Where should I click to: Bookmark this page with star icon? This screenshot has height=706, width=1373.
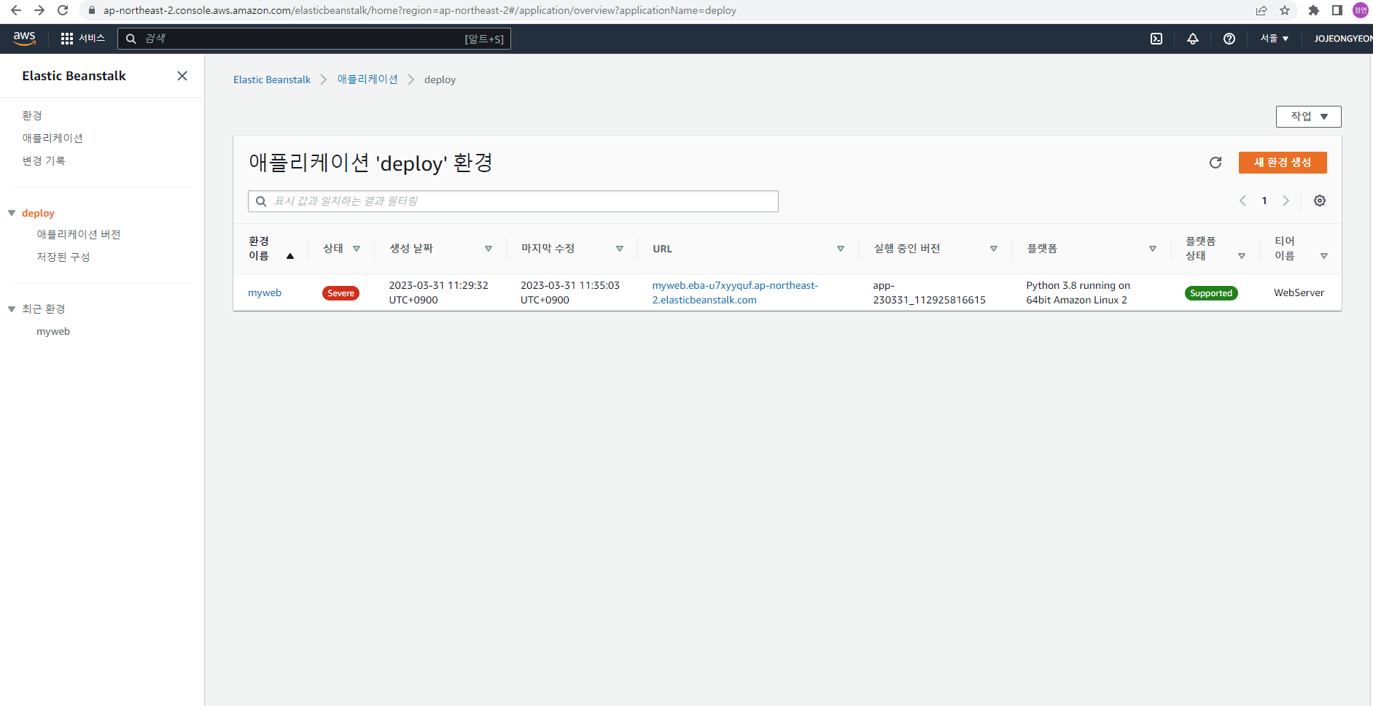1285,10
